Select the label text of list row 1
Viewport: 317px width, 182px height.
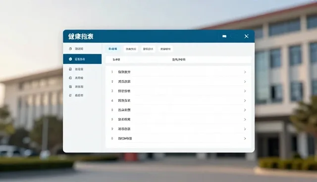[124, 72]
